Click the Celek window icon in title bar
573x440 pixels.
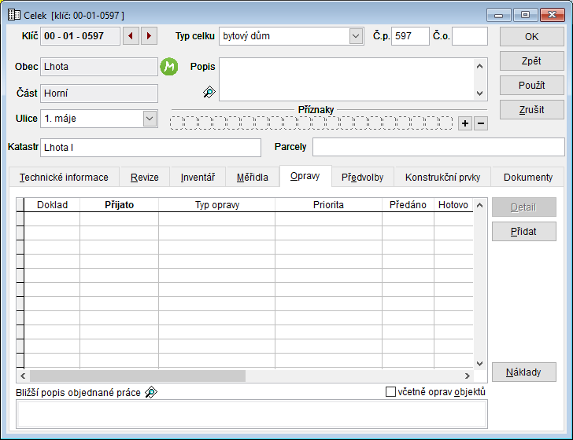click(13, 15)
